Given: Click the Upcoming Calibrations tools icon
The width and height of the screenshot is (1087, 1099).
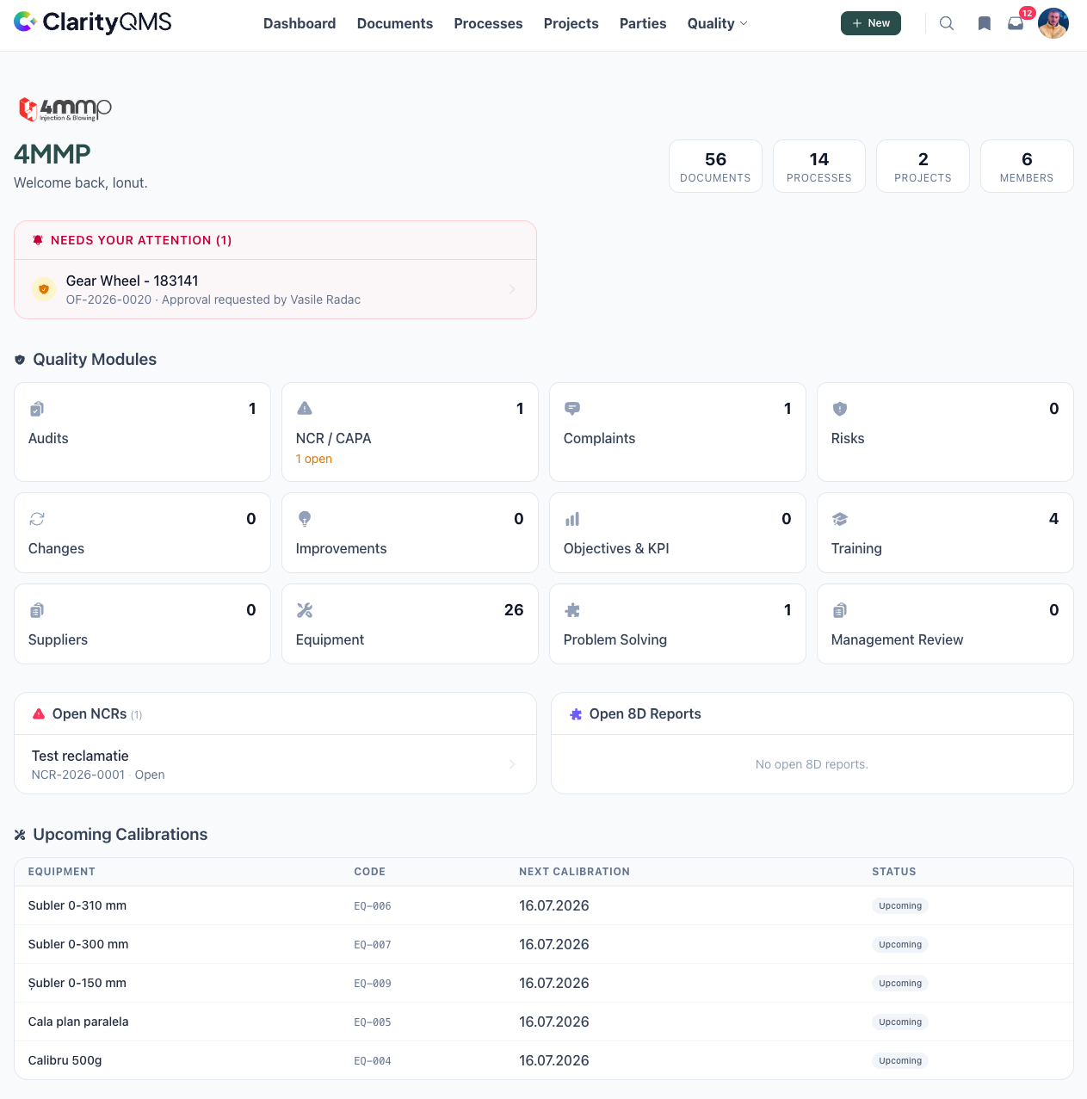Looking at the screenshot, I should (20, 835).
